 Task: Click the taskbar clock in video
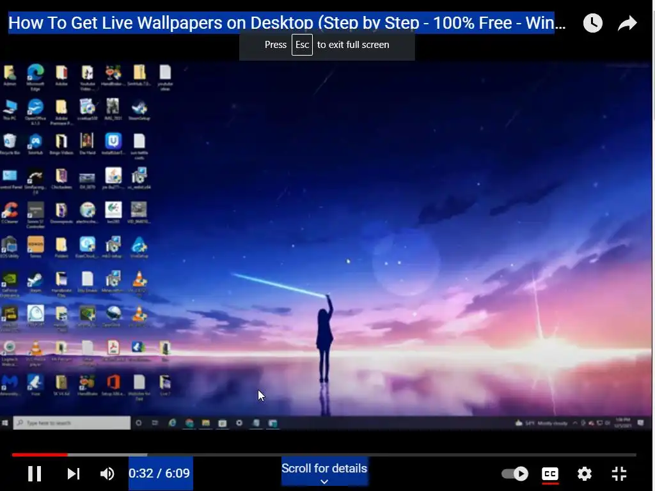pyautogui.click(x=622, y=423)
